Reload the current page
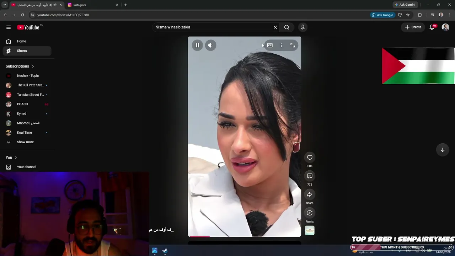Image resolution: width=455 pixels, height=256 pixels. (22, 15)
